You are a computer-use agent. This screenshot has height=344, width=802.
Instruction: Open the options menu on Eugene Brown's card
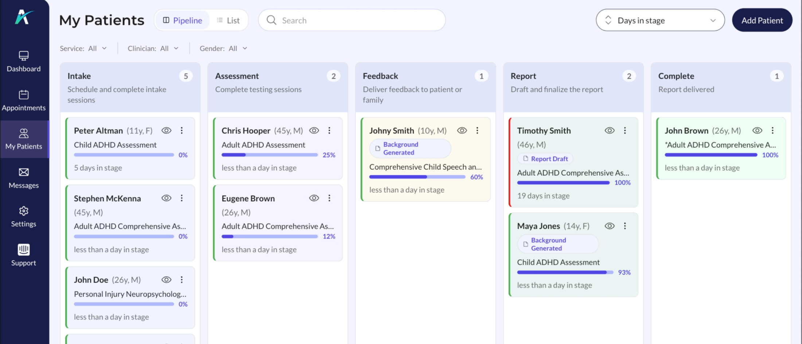coord(329,198)
